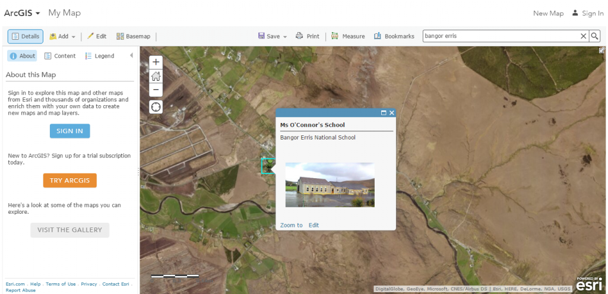This screenshot has width=608, height=294.
Task: Click the 'About this Map' heading
Action: pos(31,75)
